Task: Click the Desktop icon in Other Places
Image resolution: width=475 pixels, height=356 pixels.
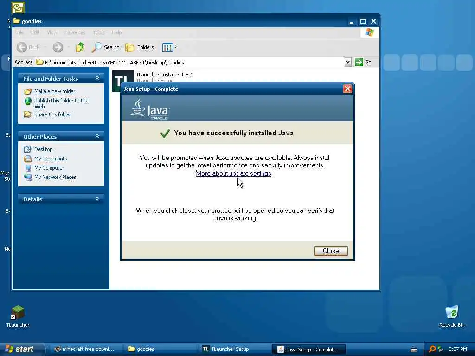Action: click(28, 149)
